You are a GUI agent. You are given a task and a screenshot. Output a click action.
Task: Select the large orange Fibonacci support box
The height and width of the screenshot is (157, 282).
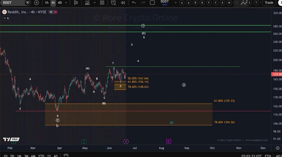129,114
